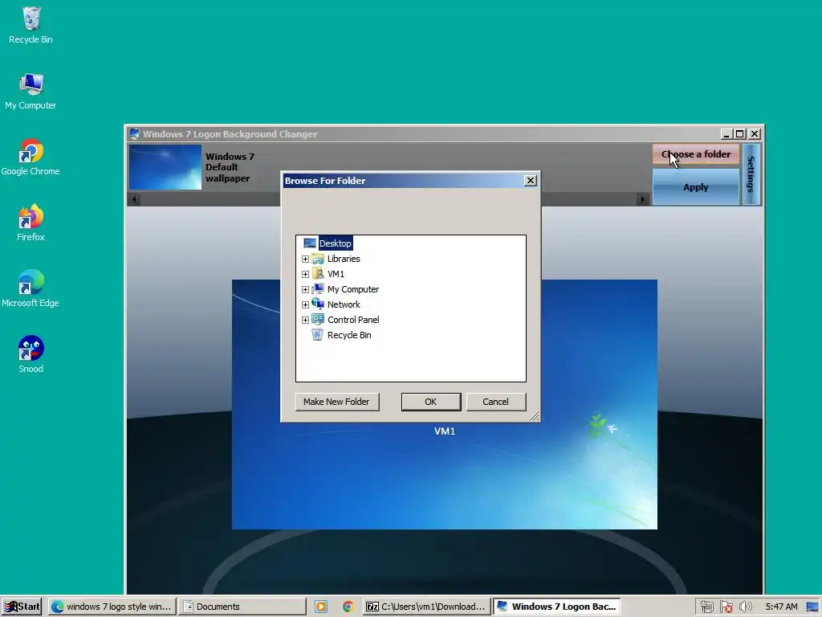
Task: Expand the VM1 tree node
Action: (x=305, y=275)
